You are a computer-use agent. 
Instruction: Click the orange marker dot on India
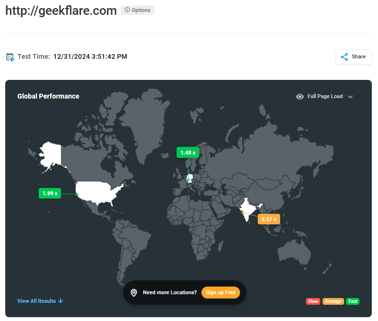click(x=242, y=213)
